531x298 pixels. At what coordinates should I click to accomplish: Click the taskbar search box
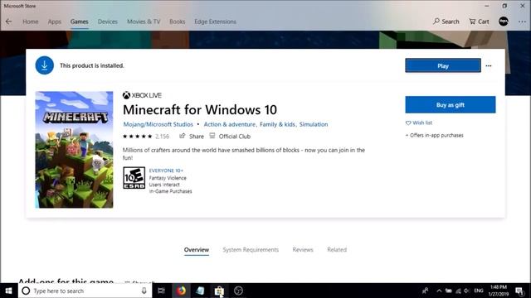(85, 291)
